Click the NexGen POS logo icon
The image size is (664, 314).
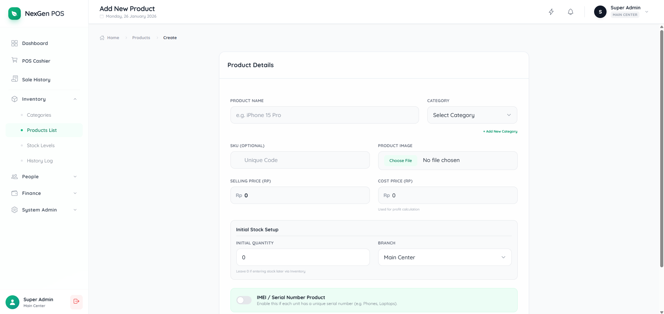coord(14,13)
